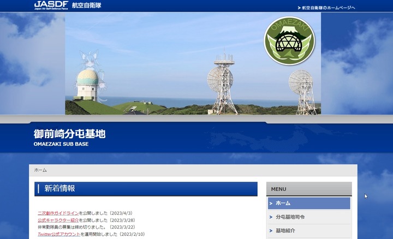393x239 pixels.
Task: Click the 航空自衛隊 text beside the logo
Action: tap(86, 5)
